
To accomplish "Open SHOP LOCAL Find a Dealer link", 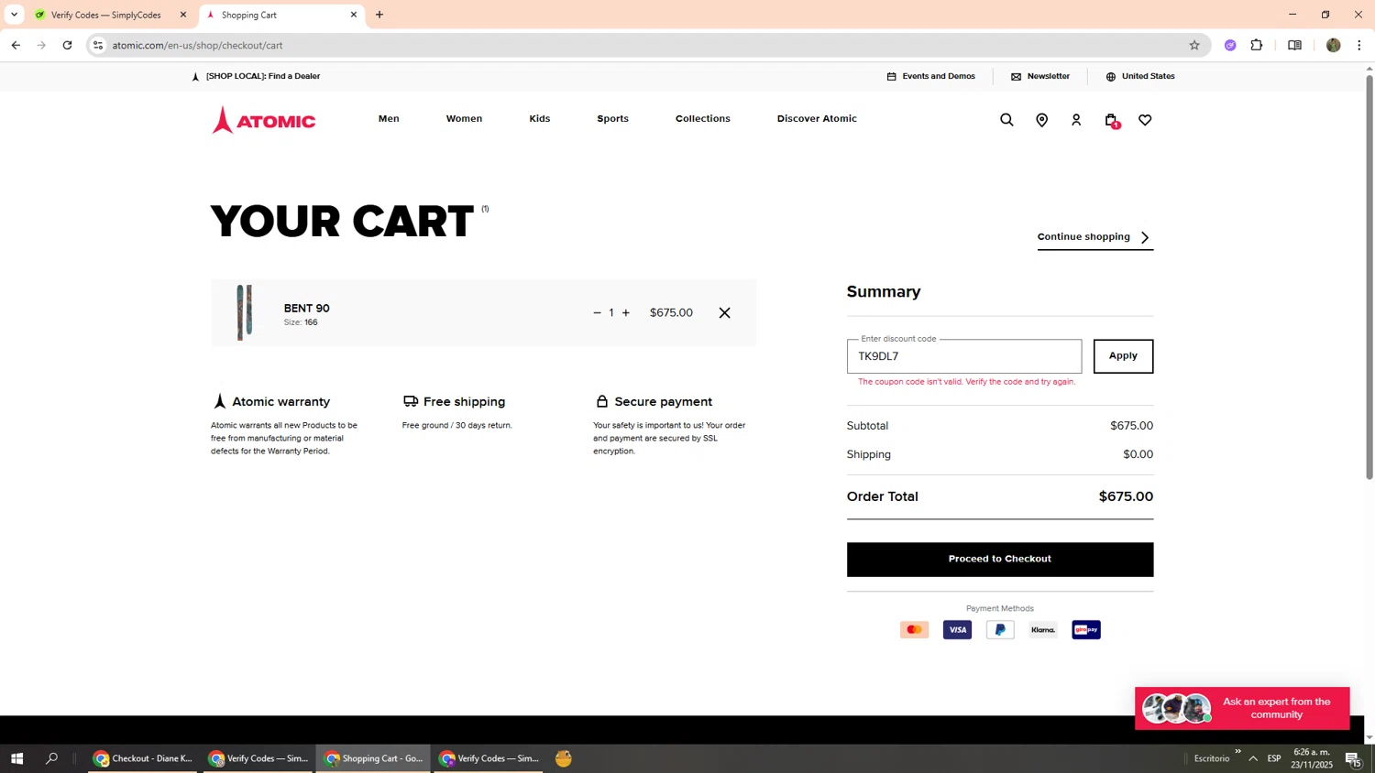I will (256, 77).
